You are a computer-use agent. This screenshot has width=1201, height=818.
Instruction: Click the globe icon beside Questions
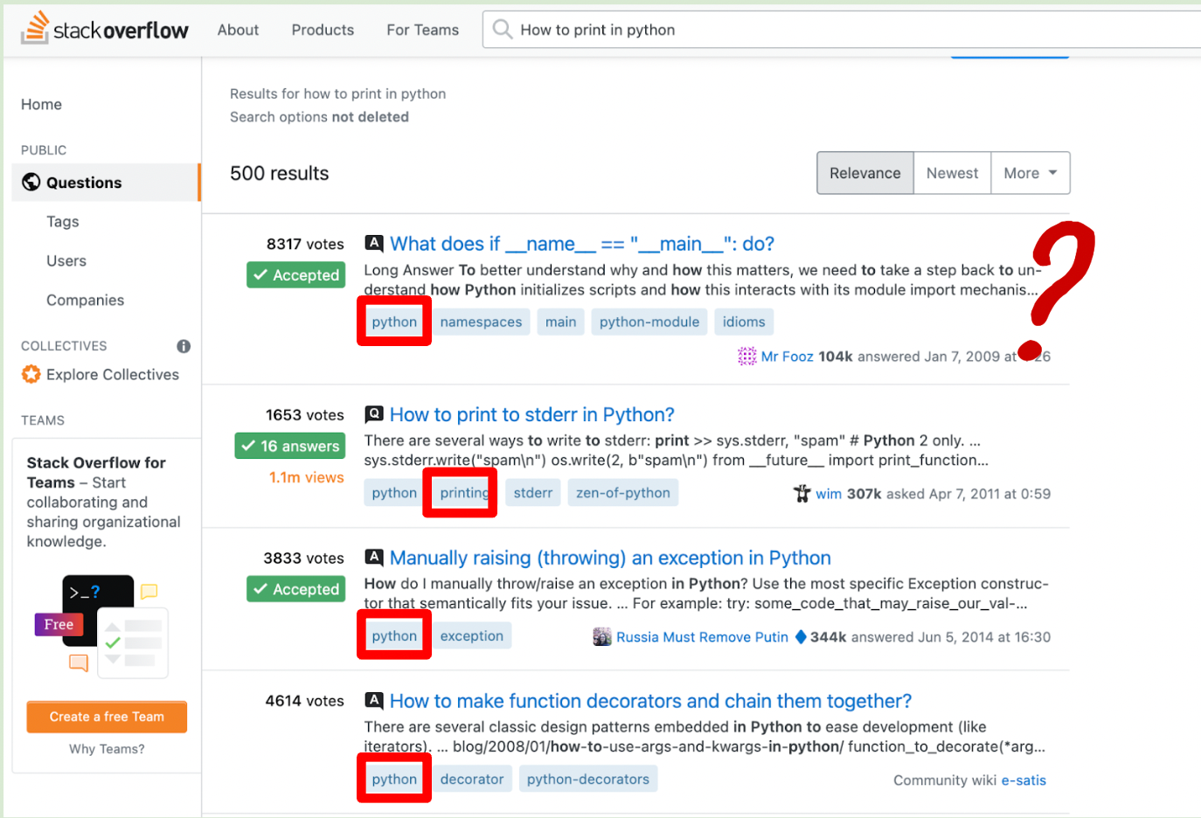tap(31, 182)
